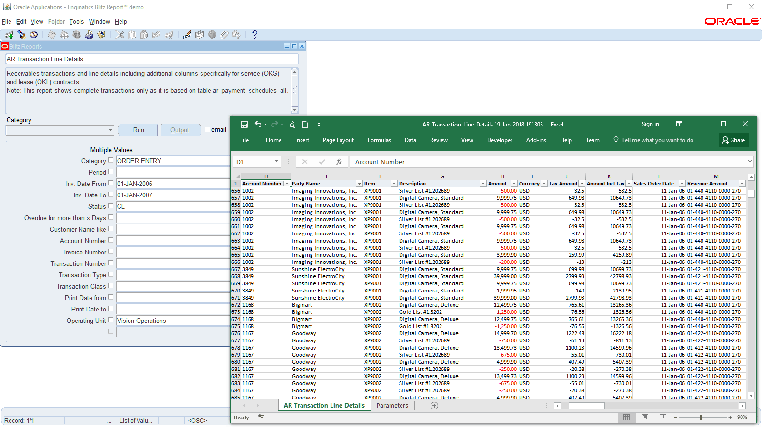Click the Inv. Date To value field
Screen dimensions: 762x428
click(x=173, y=195)
